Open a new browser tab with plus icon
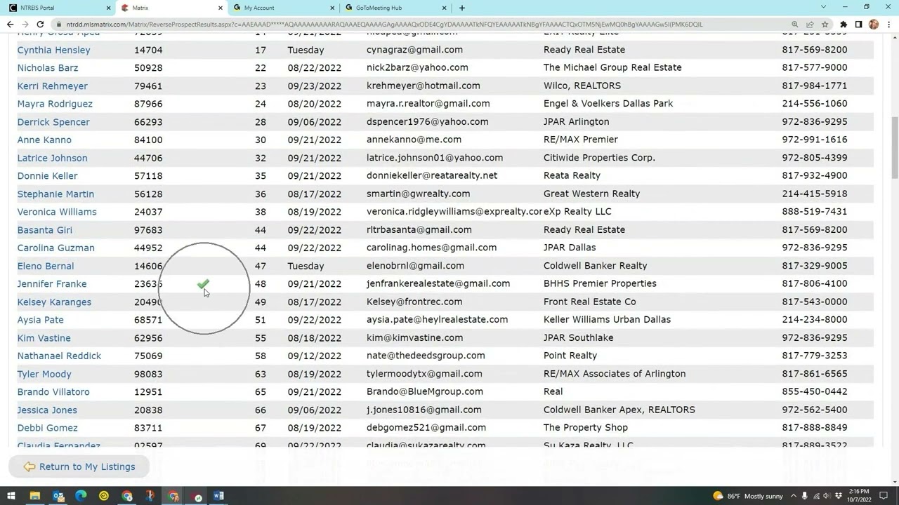Image resolution: width=899 pixels, height=505 pixels. click(x=462, y=8)
